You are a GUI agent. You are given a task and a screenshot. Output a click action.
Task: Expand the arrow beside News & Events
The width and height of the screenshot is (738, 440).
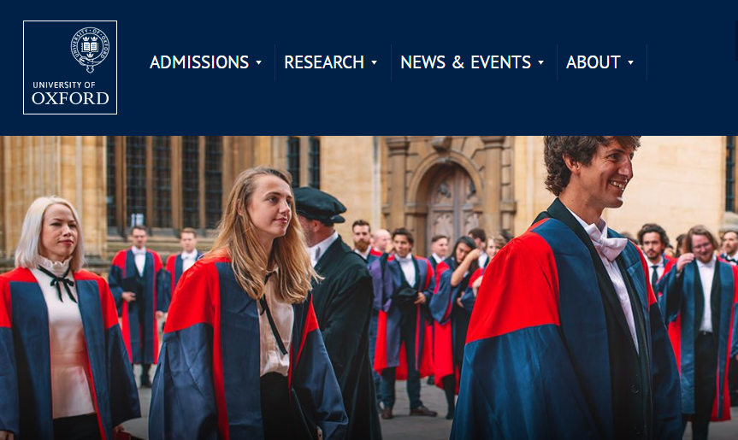[540, 62]
